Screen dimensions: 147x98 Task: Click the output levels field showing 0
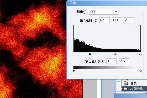pyautogui.click(x=111, y=61)
